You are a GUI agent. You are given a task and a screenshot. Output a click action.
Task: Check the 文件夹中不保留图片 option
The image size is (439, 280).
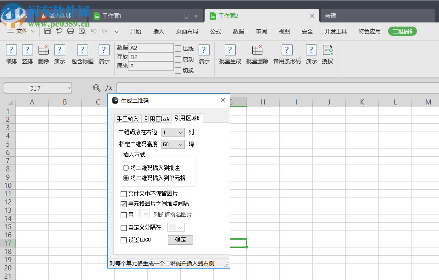[x=123, y=194]
